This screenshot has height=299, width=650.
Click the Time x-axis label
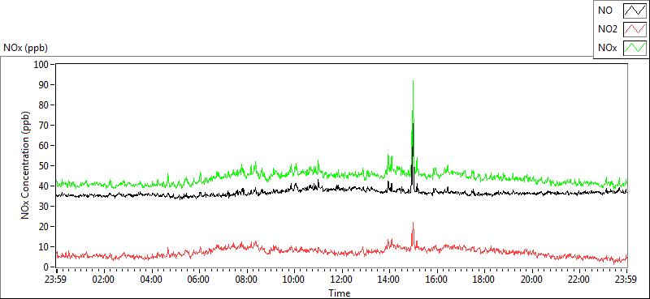[x=340, y=293]
